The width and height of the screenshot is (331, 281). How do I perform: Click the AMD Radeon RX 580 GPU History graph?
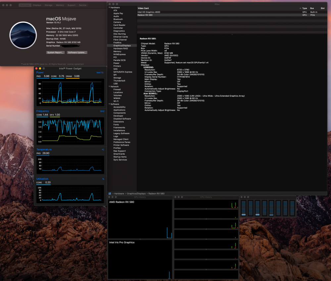(x=140, y=219)
